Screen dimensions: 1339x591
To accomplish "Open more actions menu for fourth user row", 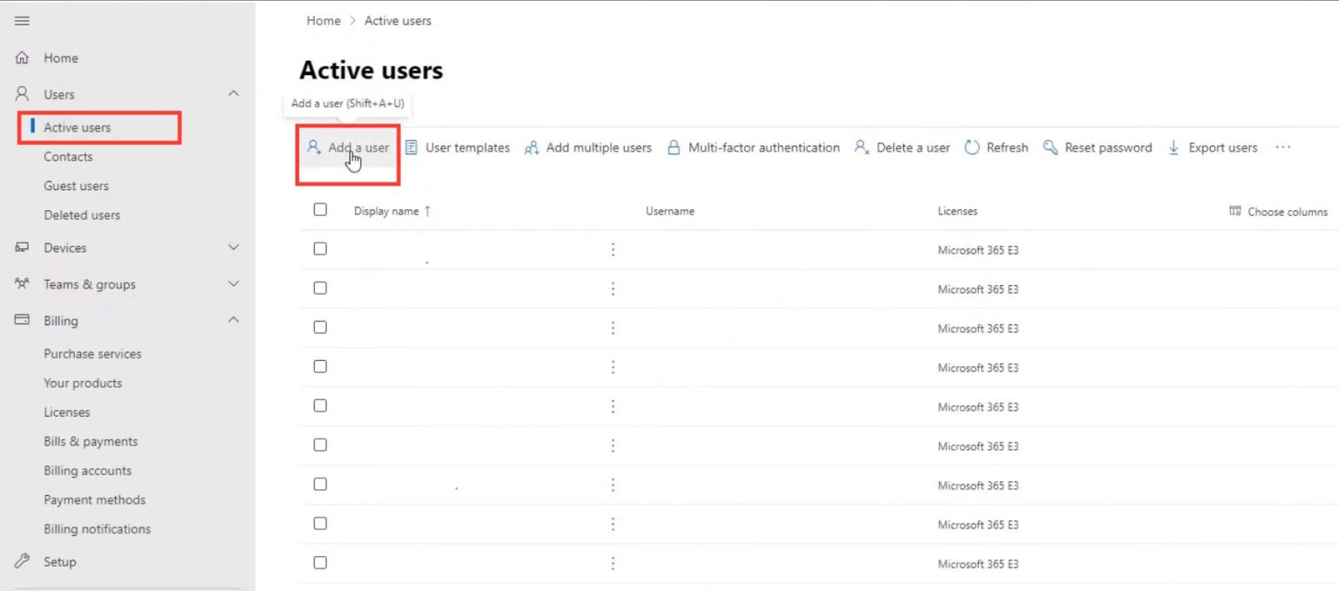I will (613, 368).
